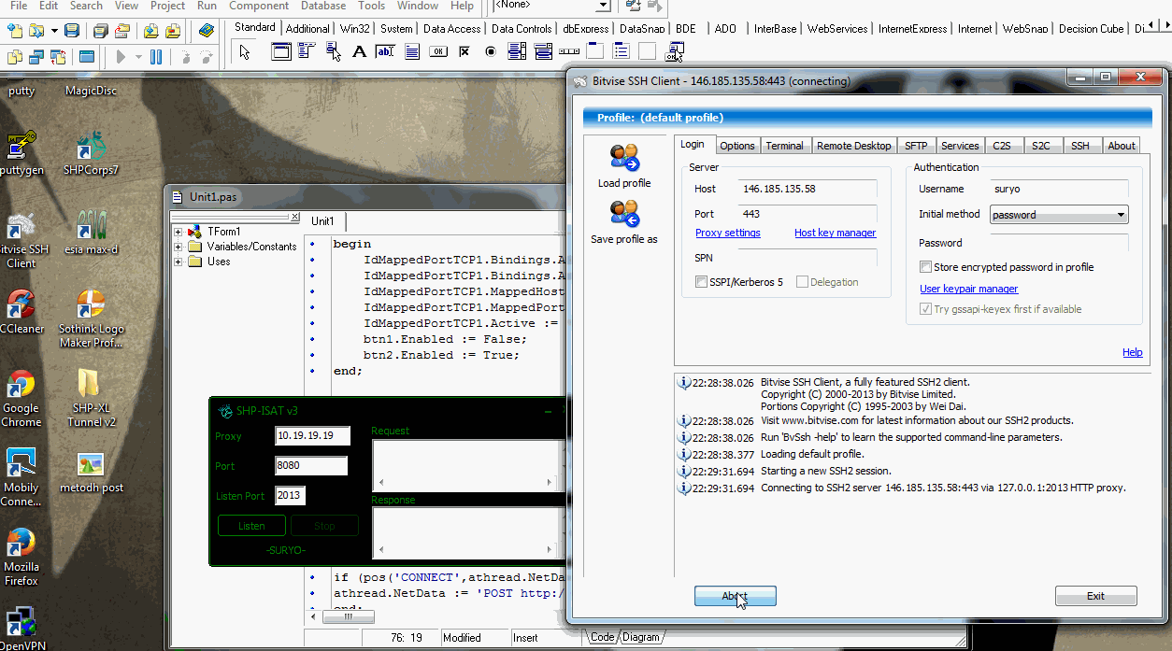Click the Username field showing suryo
The width and height of the screenshot is (1172, 651).
pyautogui.click(x=1059, y=189)
